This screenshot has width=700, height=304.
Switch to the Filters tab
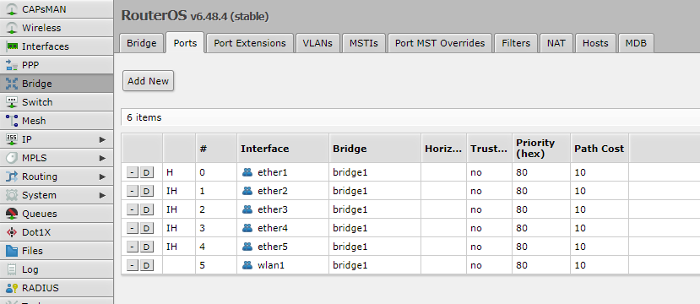point(516,43)
